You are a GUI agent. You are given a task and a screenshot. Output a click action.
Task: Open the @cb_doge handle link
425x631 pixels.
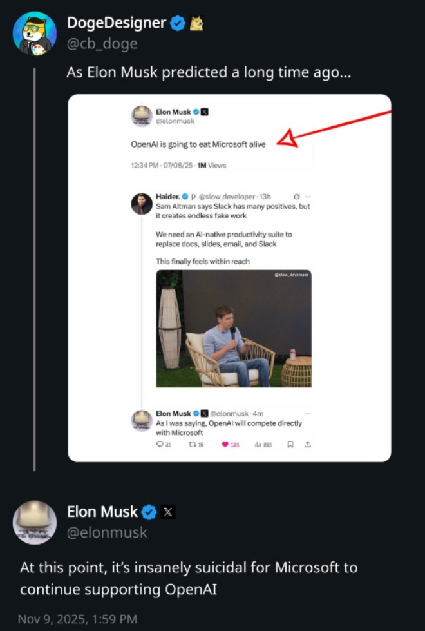(x=102, y=43)
